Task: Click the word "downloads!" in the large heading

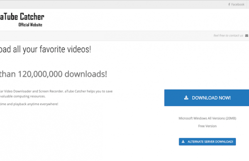Action: [86, 74]
